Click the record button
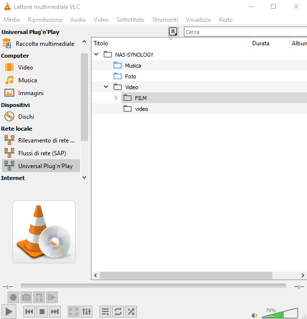This screenshot has width=307, height=319. (x=13, y=297)
